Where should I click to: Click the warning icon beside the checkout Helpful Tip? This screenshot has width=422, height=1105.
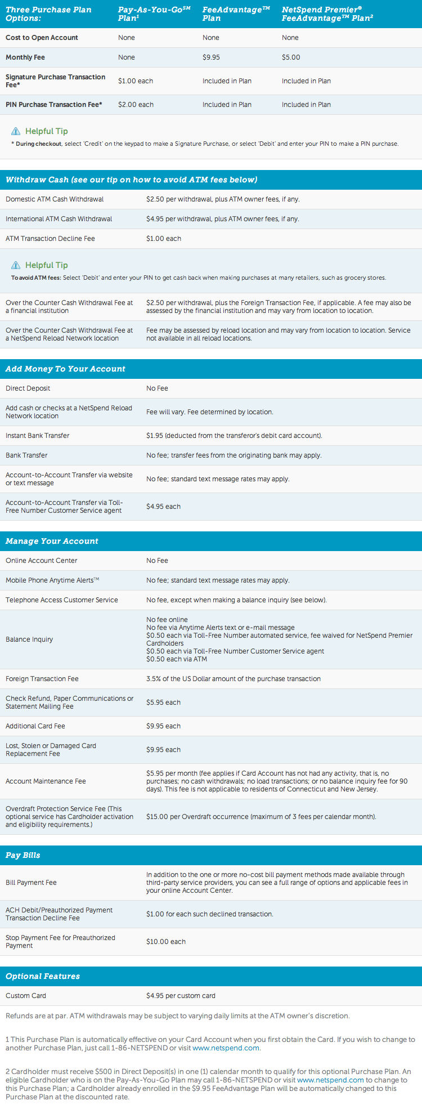click(x=16, y=131)
